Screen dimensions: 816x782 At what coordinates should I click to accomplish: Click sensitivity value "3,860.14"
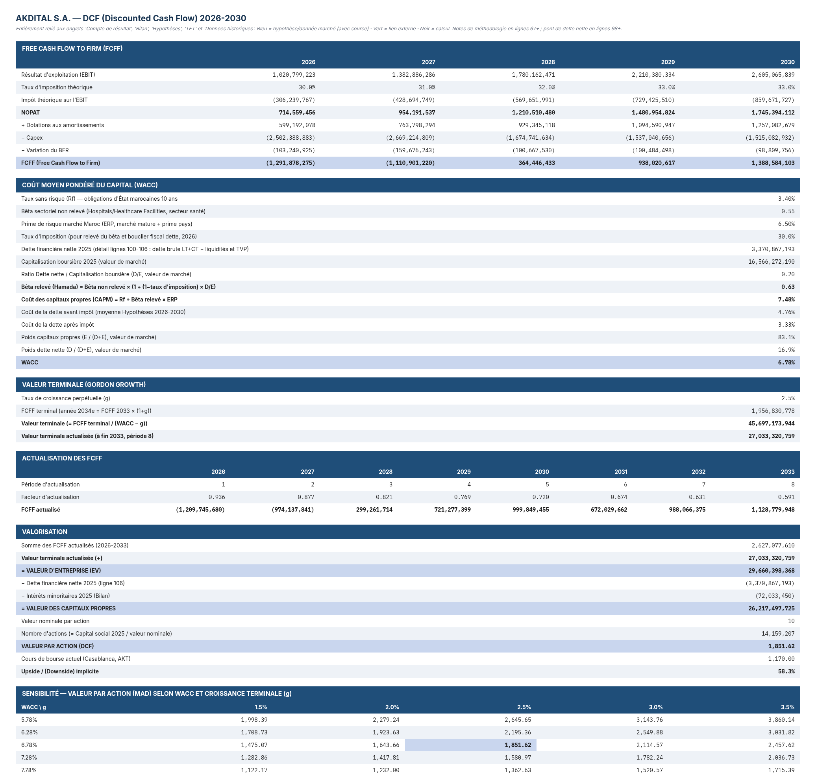click(781, 719)
